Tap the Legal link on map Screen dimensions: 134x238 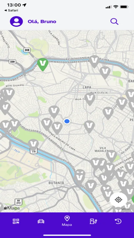click(126, 209)
